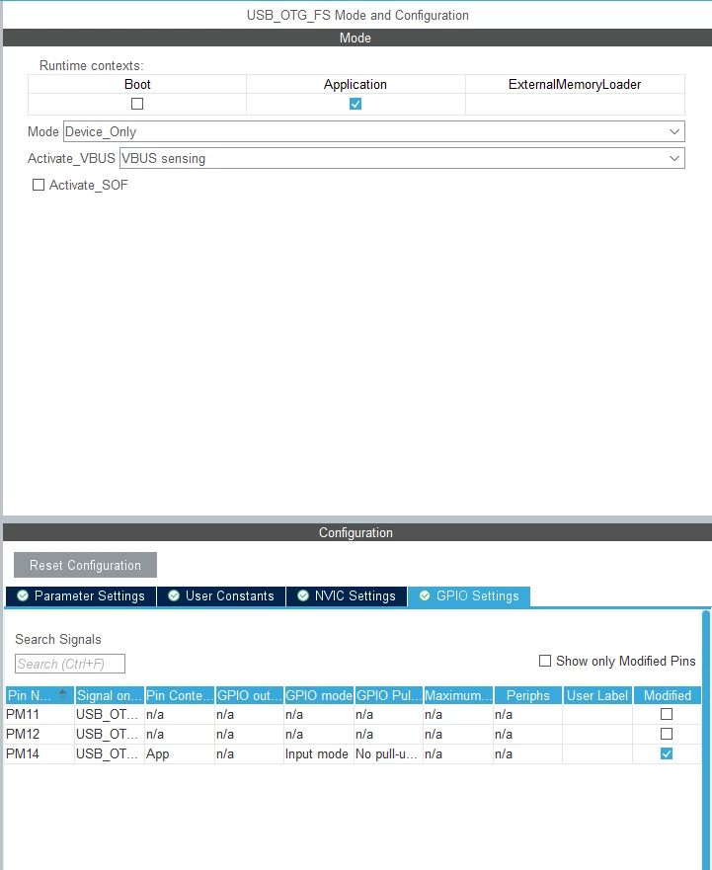
Task: Click the green check icon on NVIC Settings
Action: 303,595
